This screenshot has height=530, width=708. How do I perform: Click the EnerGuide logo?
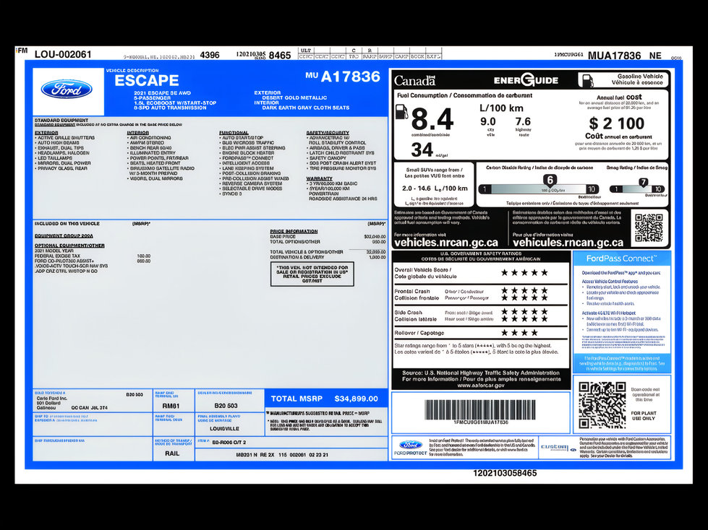click(x=526, y=81)
